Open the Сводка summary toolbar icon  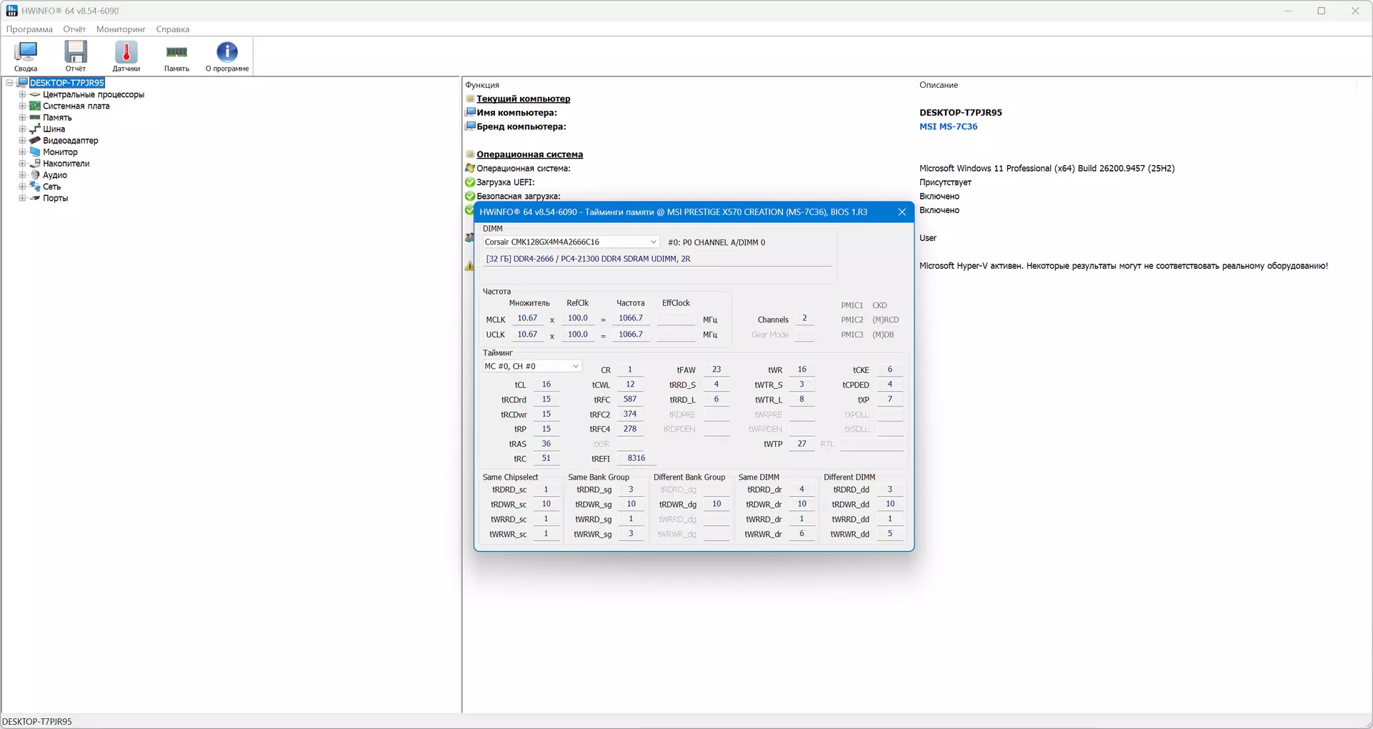[x=26, y=56]
